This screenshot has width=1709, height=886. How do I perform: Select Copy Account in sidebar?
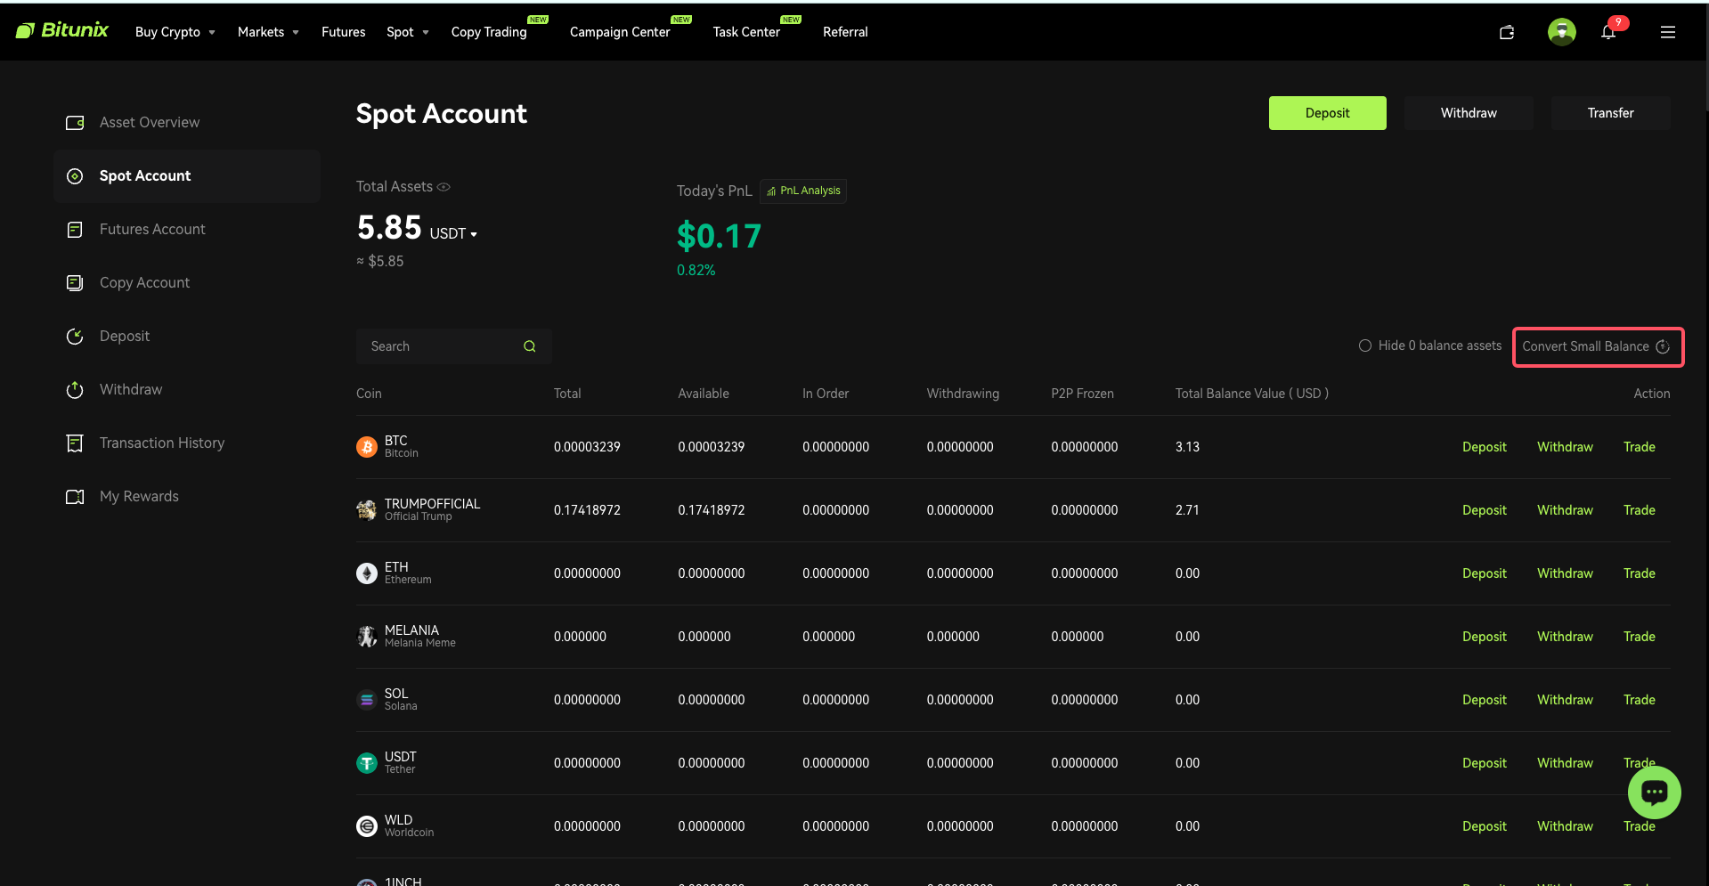[x=187, y=283]
